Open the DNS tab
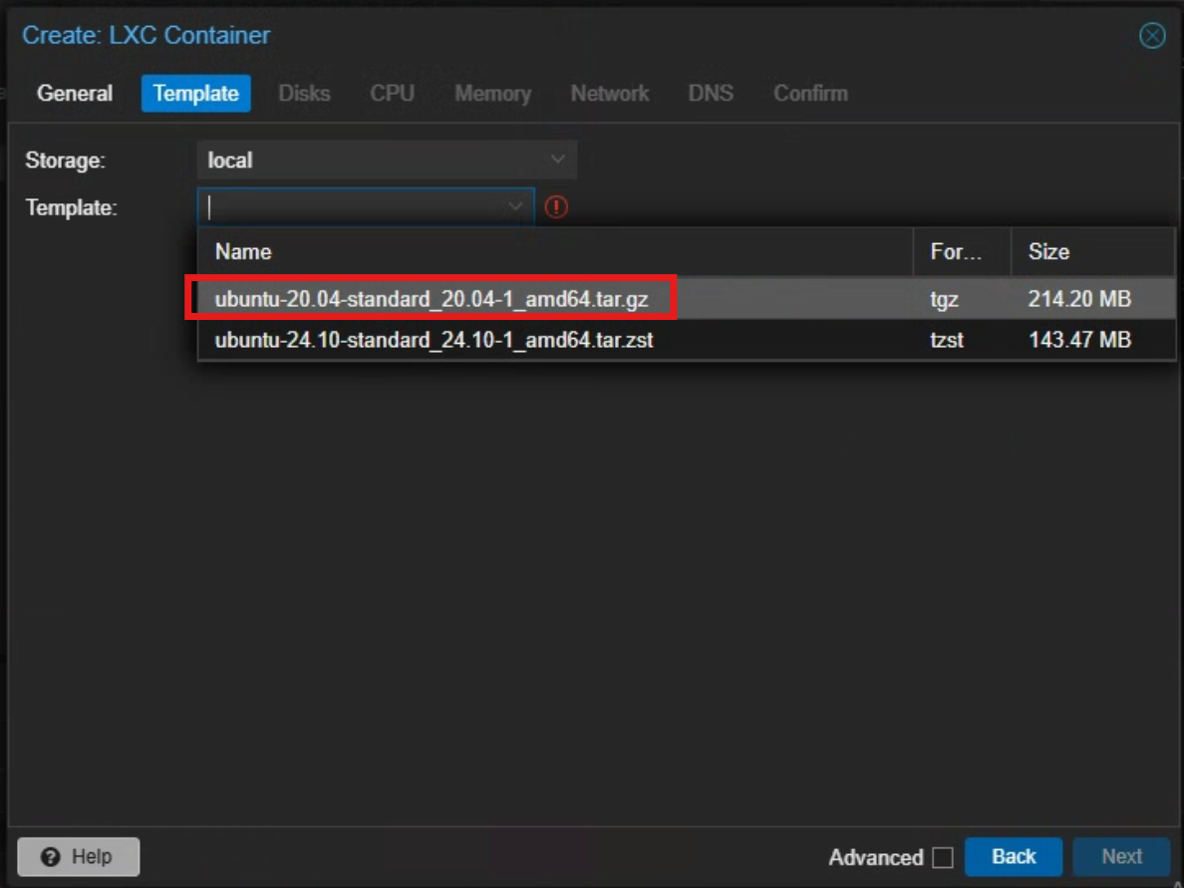Viewport: 1184px width, 888px height. pos(711,94)
